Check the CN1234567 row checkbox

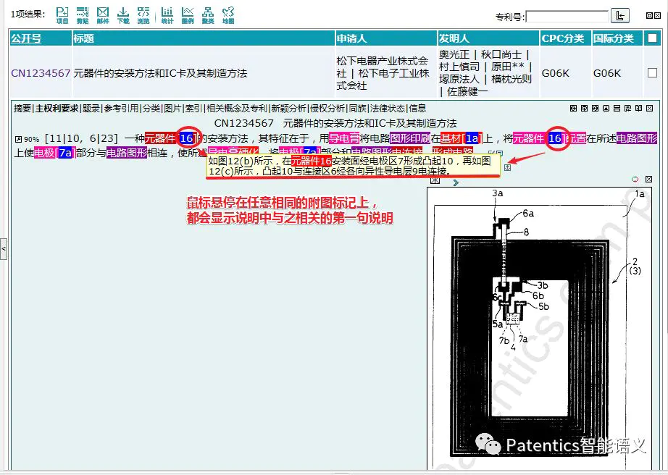[652, 73]
